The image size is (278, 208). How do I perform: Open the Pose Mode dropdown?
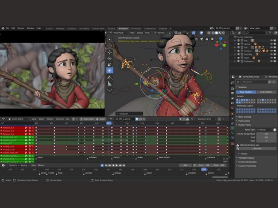click(x=119, y=33)
